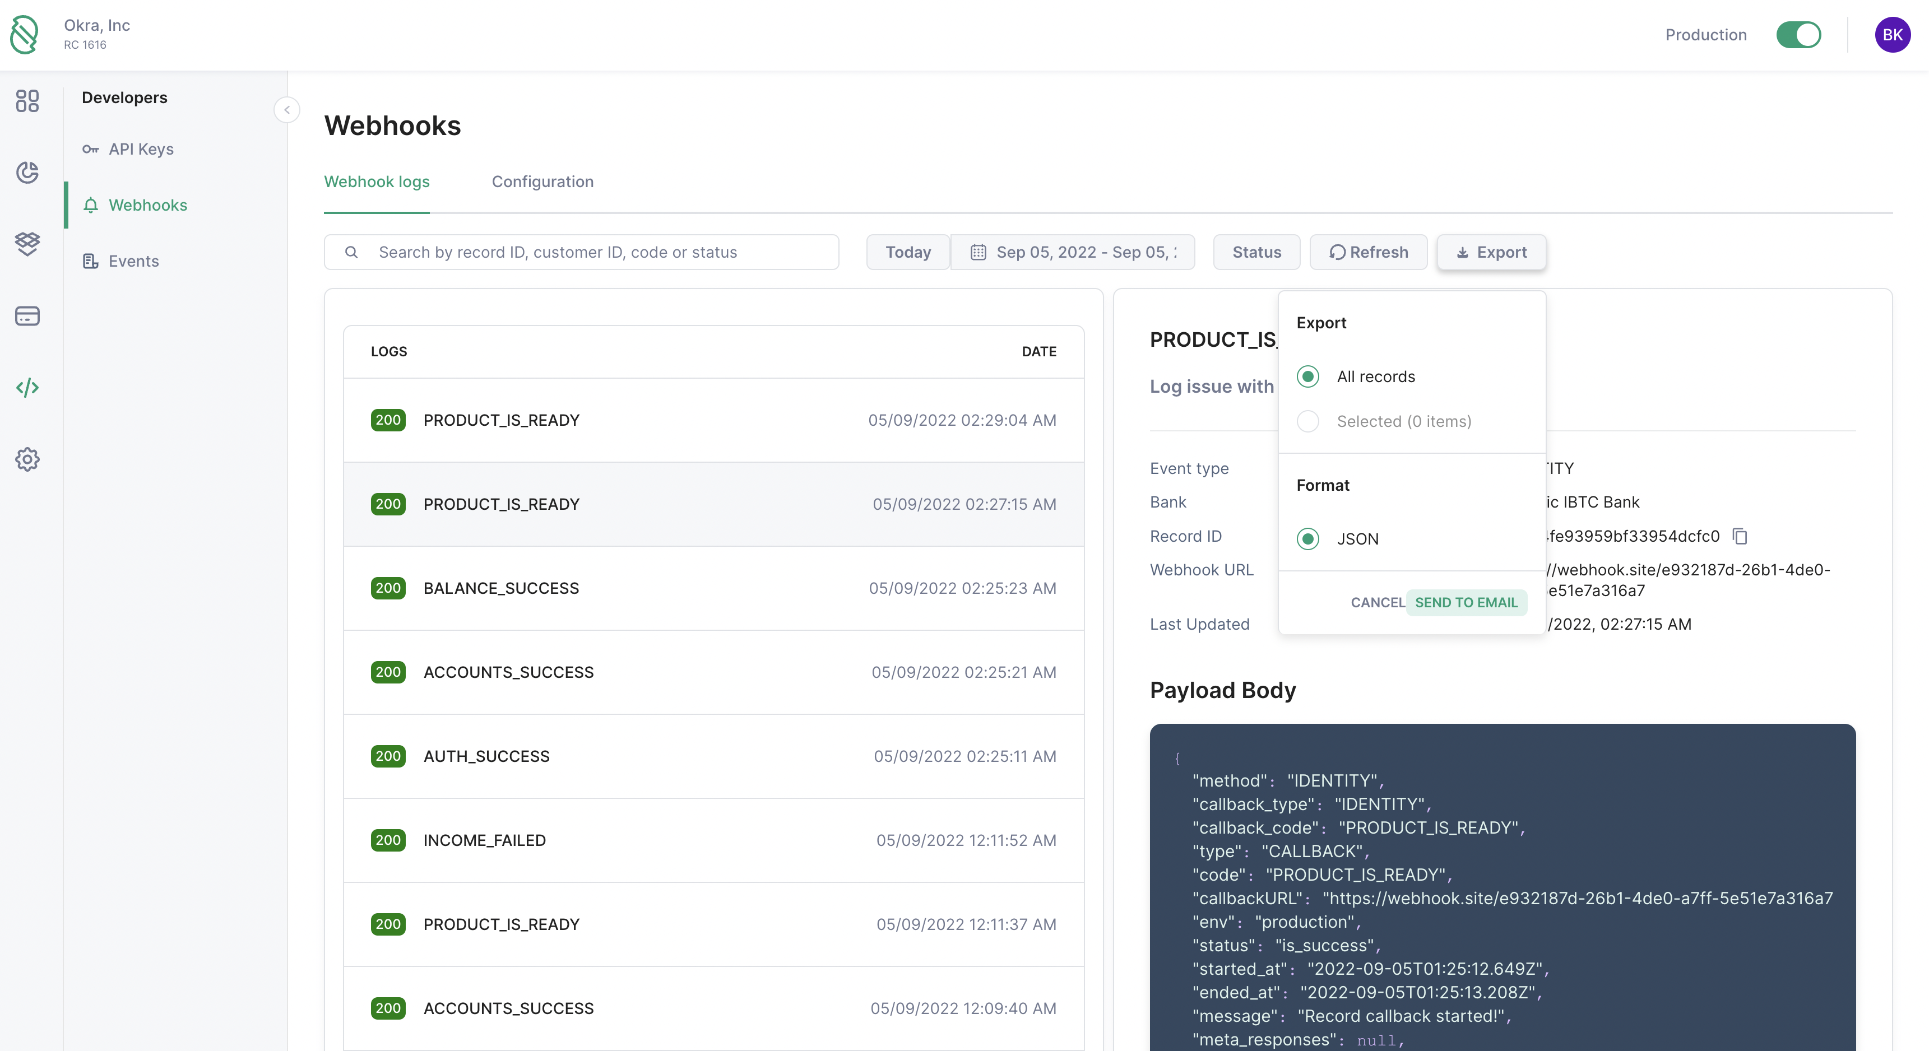Viewport: 1929px width, 1051px height.
Task: Click the card billing sidebar icon
Action: (27, 316)
